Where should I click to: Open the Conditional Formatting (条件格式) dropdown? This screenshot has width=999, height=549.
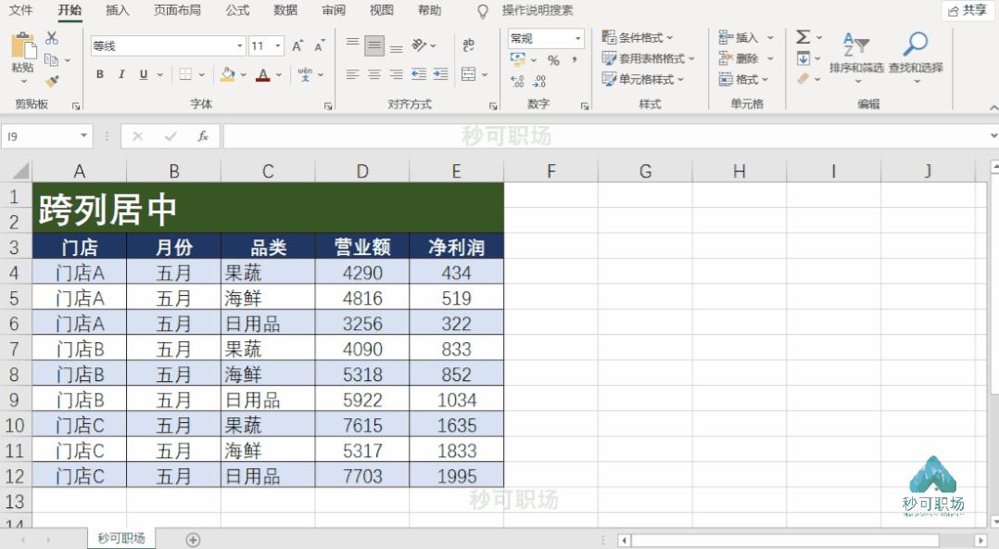pyautogui.click(x=639, y=35)
